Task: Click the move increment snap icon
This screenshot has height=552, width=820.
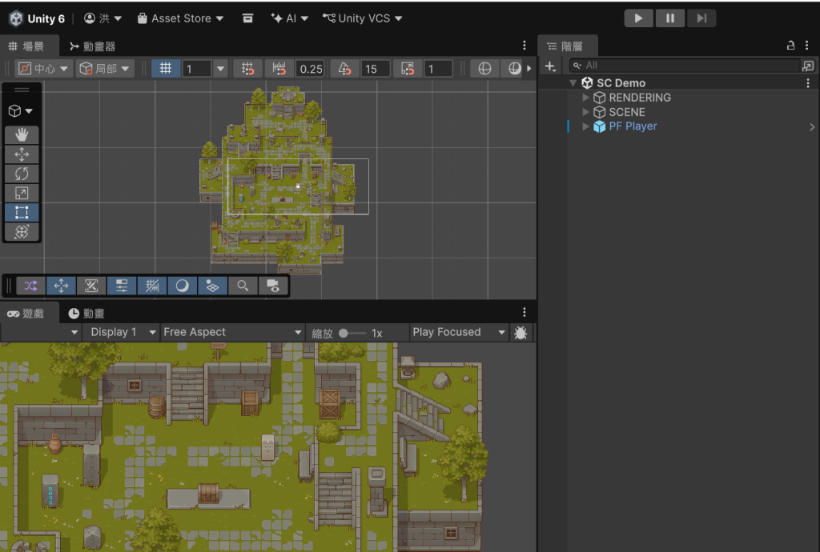Action: (279, 69)
